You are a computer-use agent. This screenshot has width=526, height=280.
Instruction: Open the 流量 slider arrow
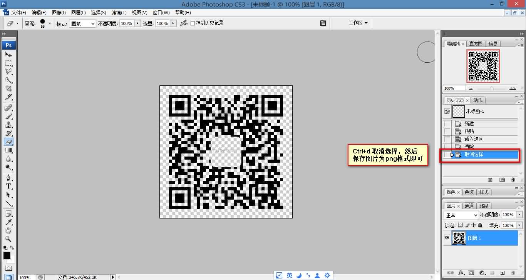click(x=173, y=23)
